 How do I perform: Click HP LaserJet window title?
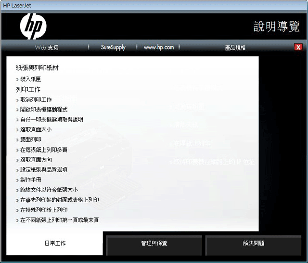click(x=17, y=5)
